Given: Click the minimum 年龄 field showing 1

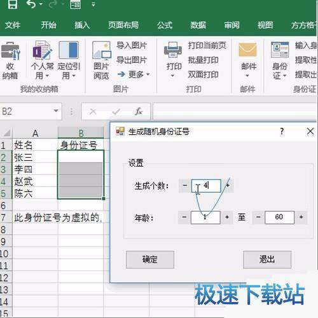Looking at the screenshot, I should click(x=205, y=218).
